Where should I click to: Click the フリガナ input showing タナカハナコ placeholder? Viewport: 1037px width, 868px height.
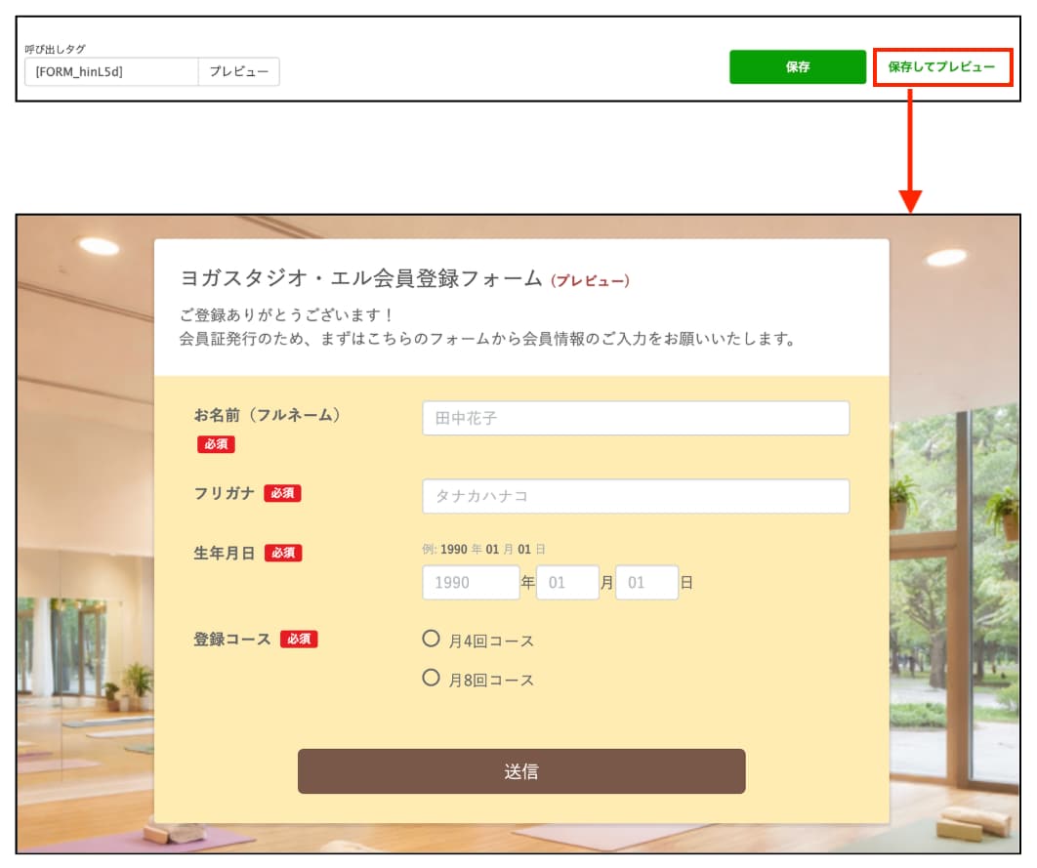[637, 497]
